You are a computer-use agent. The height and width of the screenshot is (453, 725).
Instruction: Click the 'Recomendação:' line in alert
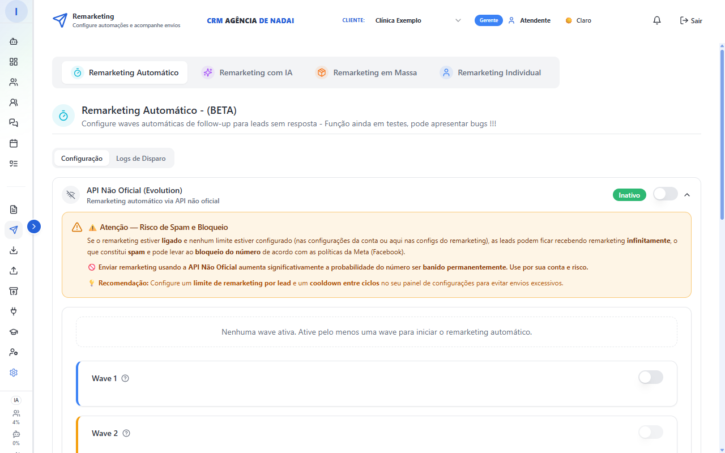tap(326, 283)
